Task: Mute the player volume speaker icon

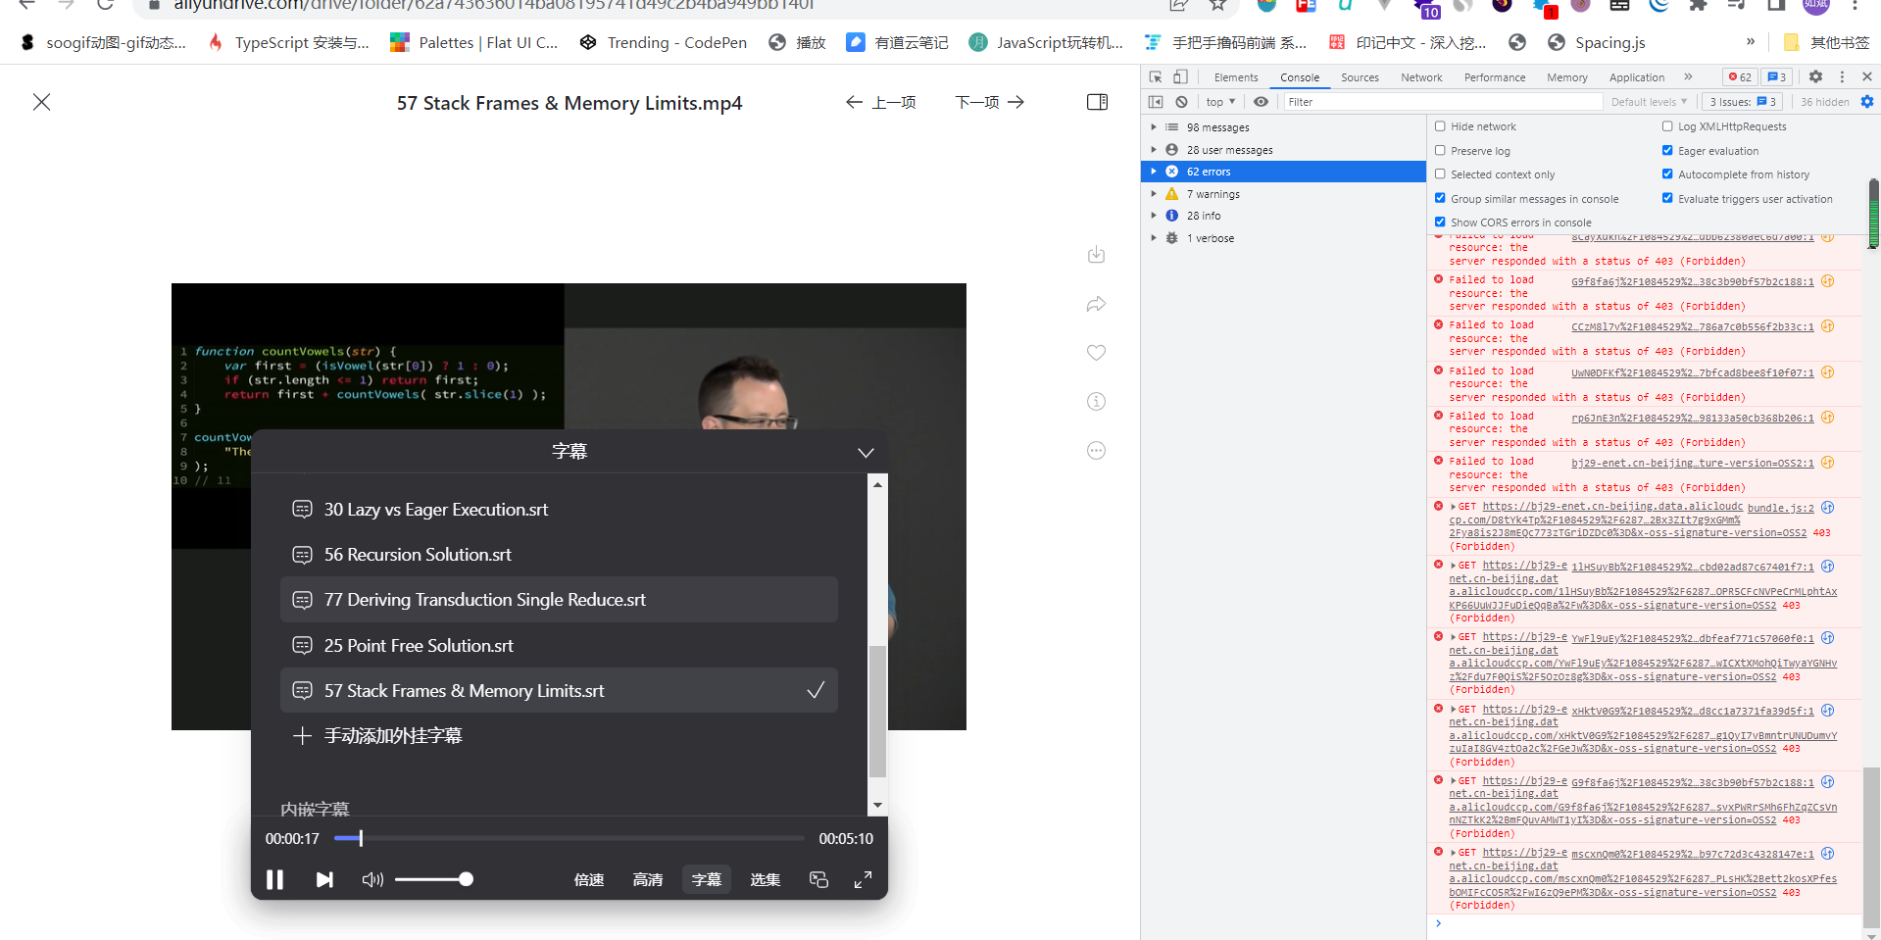Action: [x=372, y=879]
